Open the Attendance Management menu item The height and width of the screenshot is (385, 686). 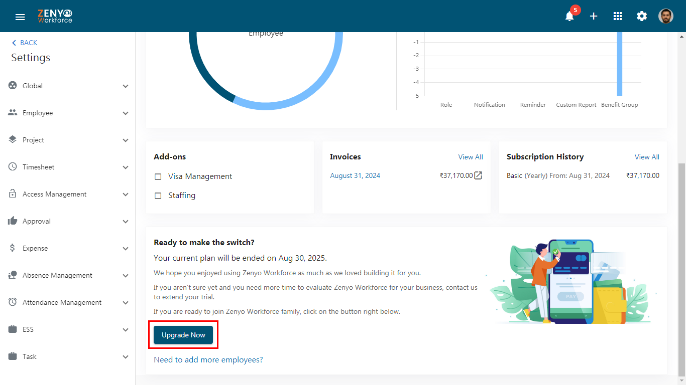[x=68, y=302]
